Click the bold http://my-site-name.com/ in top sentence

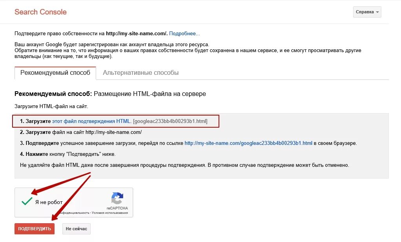pos(137,34)
